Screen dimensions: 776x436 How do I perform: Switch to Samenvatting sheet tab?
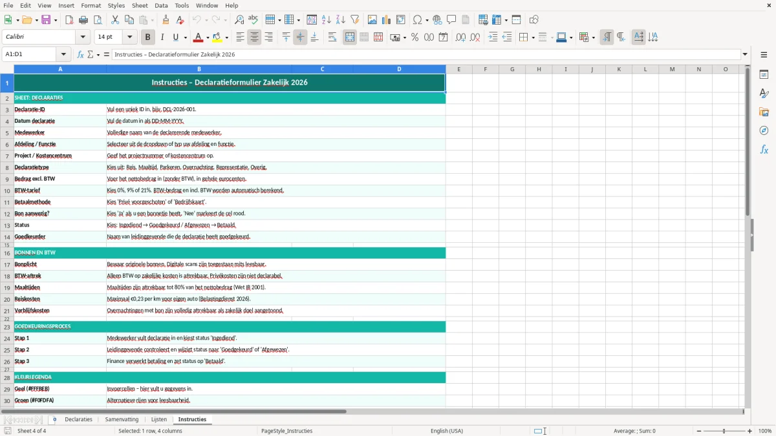click(122, 419)
